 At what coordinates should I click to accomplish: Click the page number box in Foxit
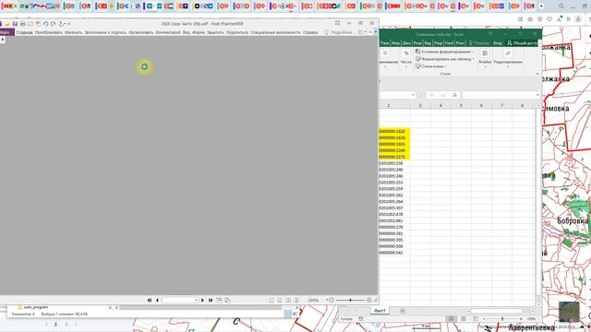(x=180, y=301)
